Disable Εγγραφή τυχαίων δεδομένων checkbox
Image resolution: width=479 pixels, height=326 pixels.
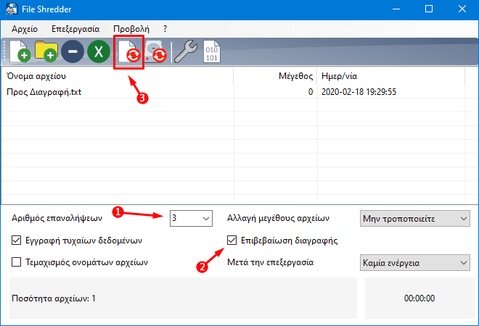click(x=16, y=241)
